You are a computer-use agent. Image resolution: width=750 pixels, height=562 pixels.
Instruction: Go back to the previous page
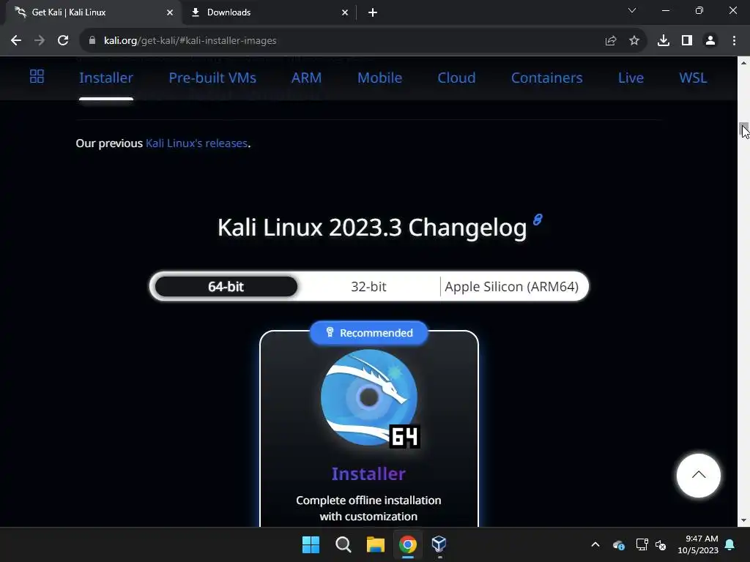pyautogui.click(x=16, y=41)
